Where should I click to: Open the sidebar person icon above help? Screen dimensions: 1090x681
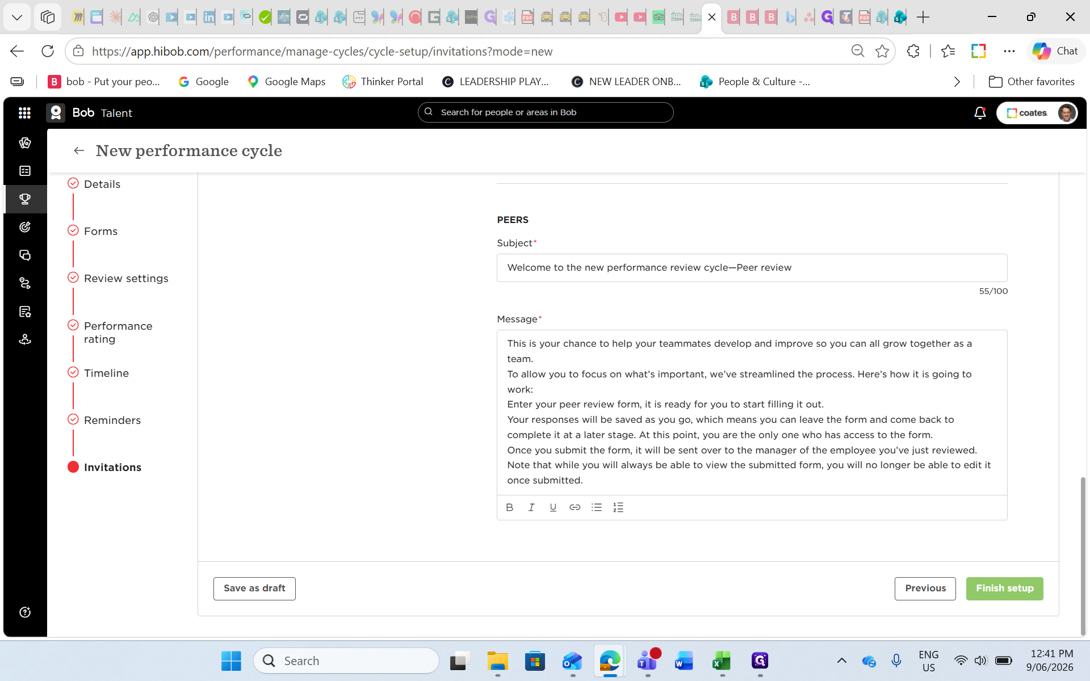tap(25, 339)
